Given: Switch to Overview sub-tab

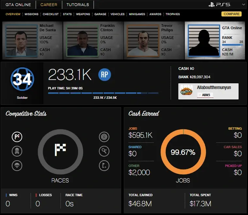Looking at the screenshot, I should (x=13, y=14).
